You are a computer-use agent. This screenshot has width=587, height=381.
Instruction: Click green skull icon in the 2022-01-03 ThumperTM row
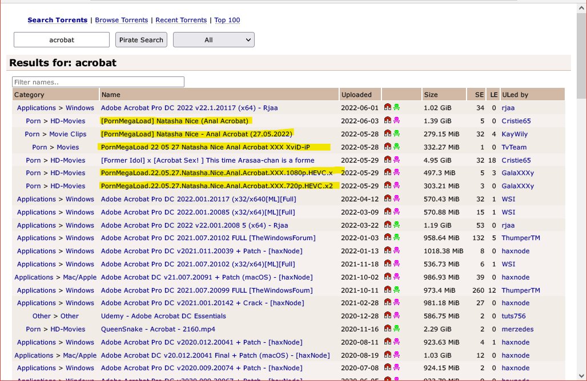396,237
